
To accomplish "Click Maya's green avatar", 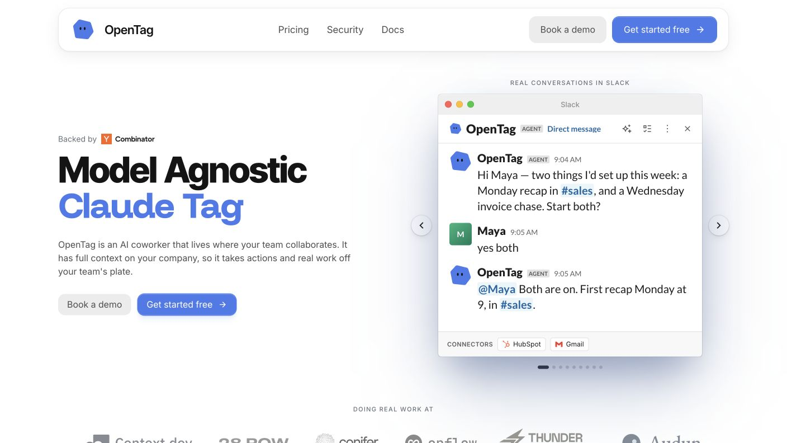I will click(461, 234).
